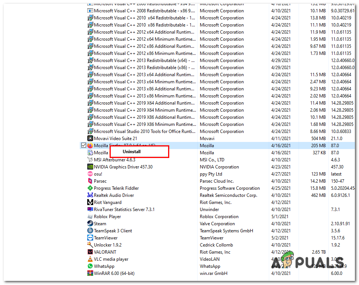Image resolution: width=359 pixels, height=285 pixels.
Task: Click the Movavi Video Suite 21 icon
Action: [90, 138]
